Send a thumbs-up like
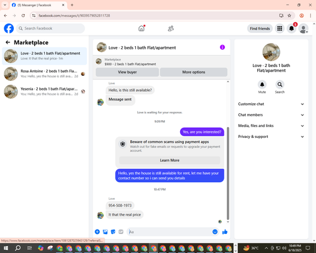Screen dimensions: 316x253 point(225,232)
